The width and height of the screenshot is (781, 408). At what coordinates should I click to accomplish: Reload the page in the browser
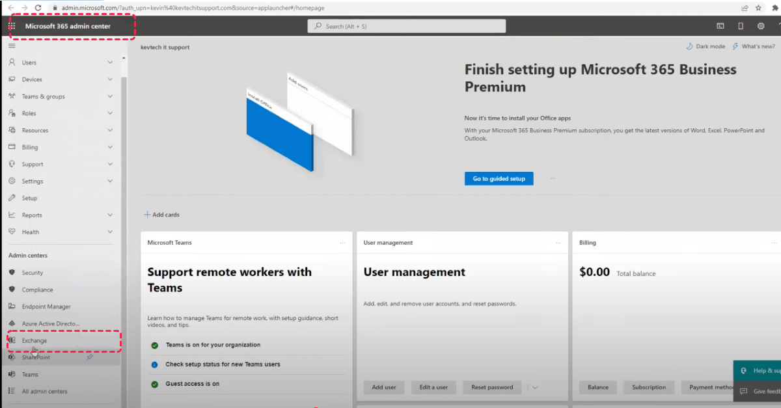pos(38,8)
